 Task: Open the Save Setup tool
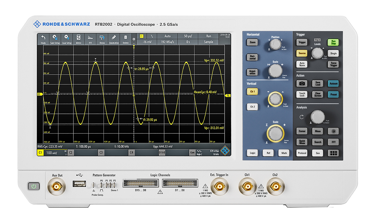coord(55,38)
